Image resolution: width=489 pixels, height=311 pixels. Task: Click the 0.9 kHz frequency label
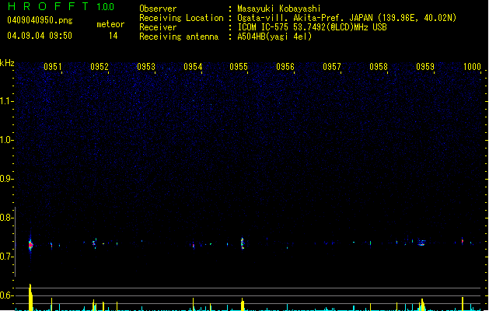(6, 179)
